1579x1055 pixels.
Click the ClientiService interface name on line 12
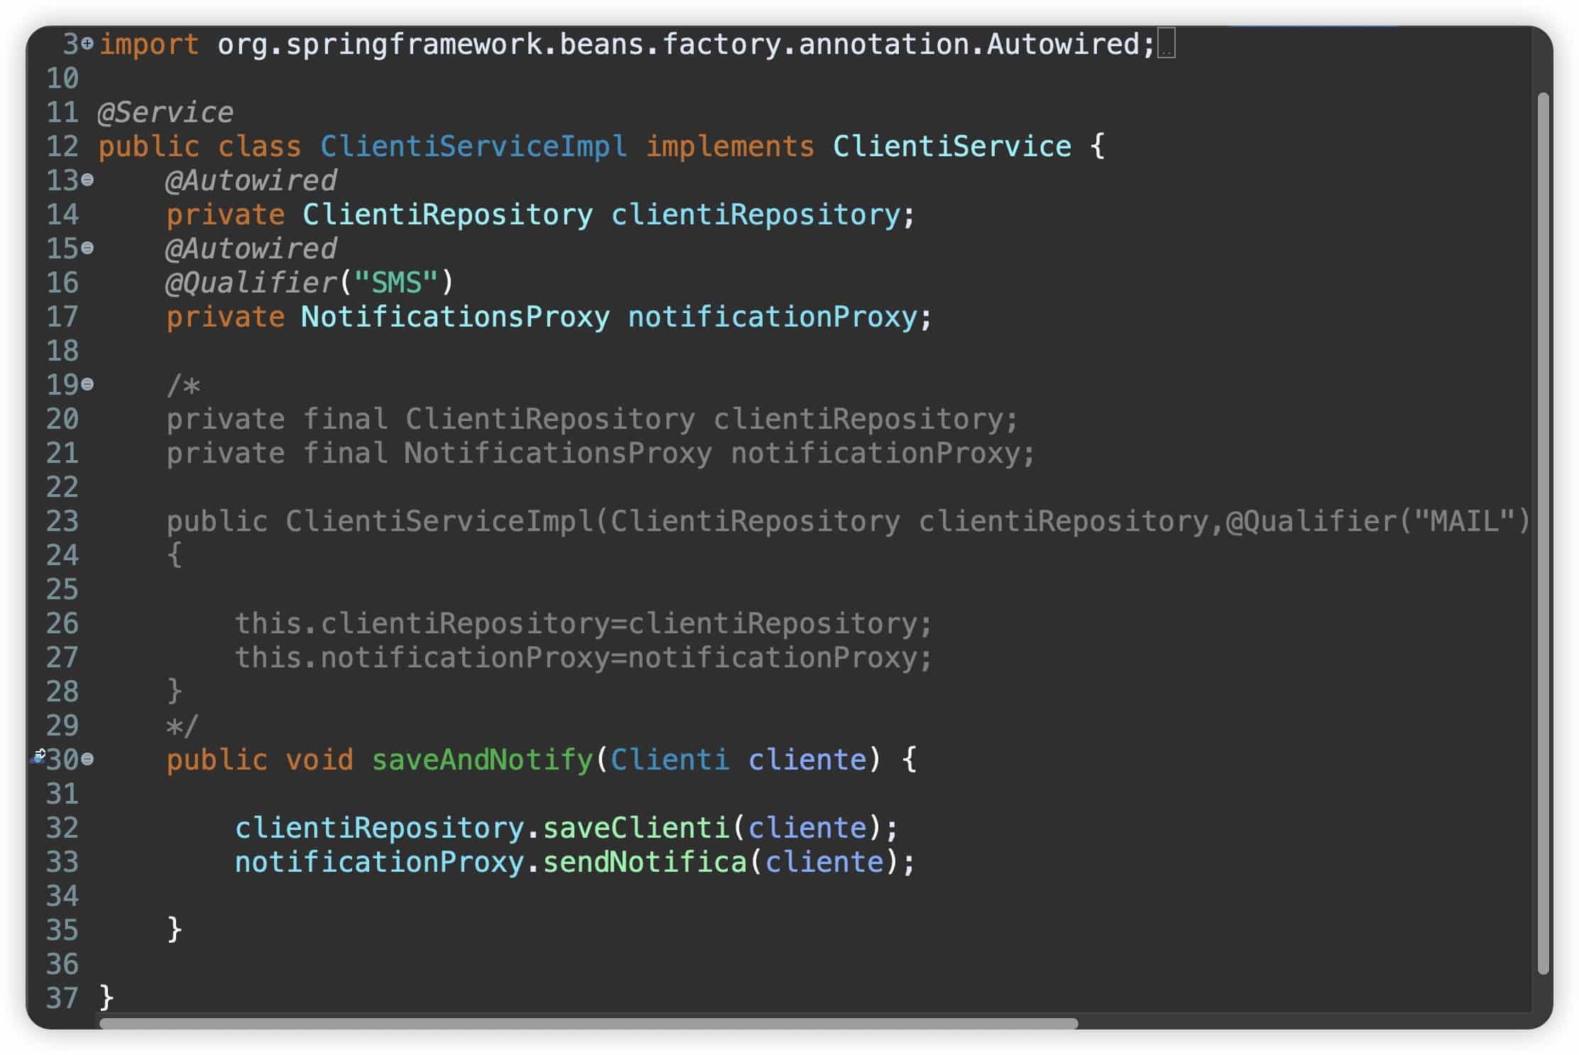[x=952, y=146]
